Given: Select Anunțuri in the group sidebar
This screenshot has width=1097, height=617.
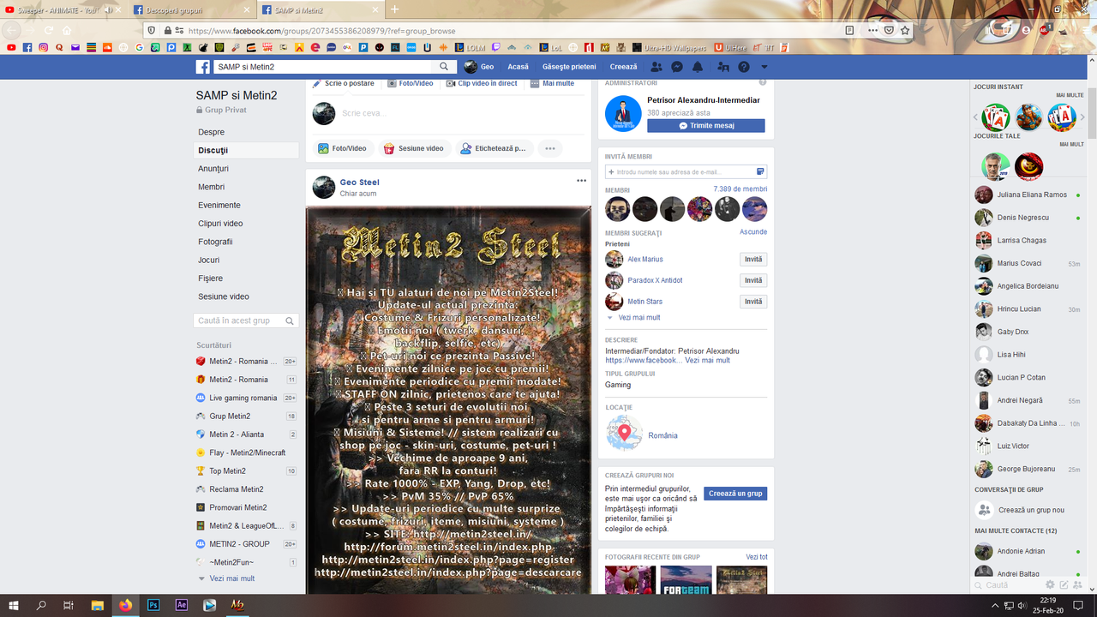Looking at the screenshot, I should point(213,169).
